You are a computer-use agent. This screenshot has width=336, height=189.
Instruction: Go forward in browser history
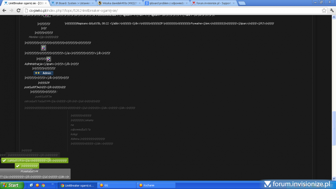pyautogui.click(x=11, y=10)
